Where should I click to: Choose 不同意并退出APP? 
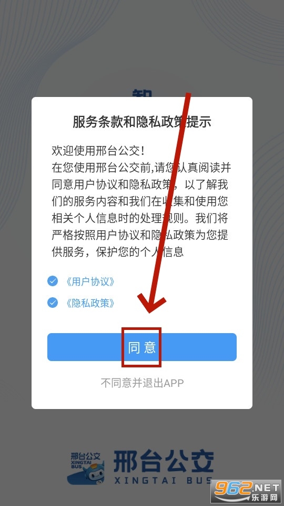(x=142, y=383)
